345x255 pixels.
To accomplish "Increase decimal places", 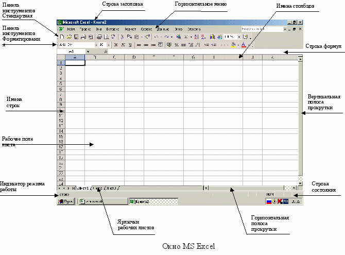I will [191, 45].
